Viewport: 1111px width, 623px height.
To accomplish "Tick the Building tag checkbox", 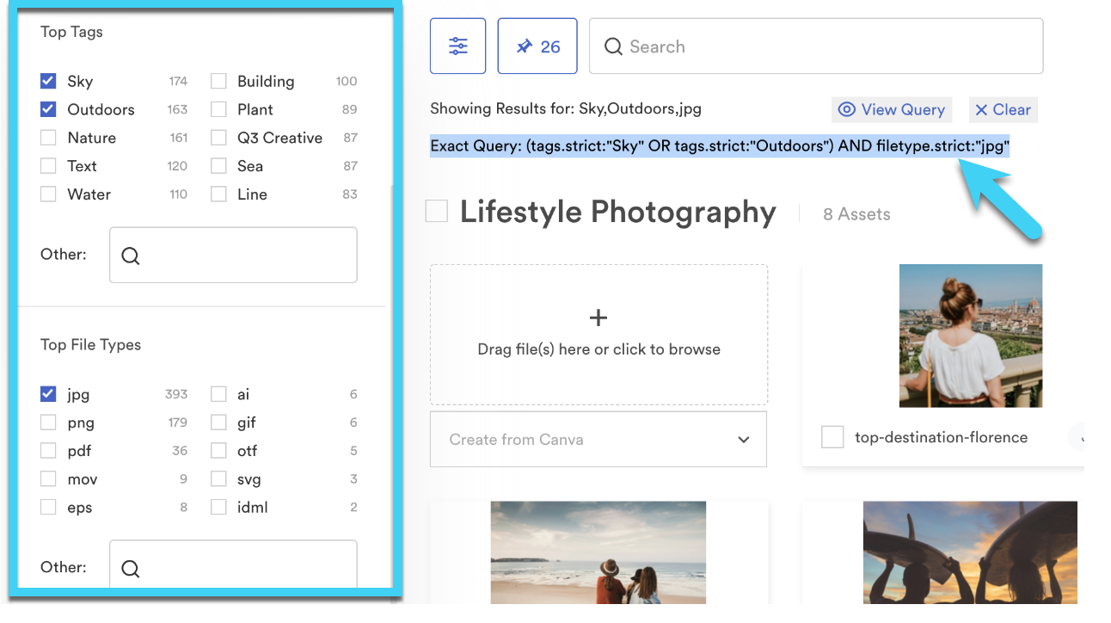I will point(218,81).
